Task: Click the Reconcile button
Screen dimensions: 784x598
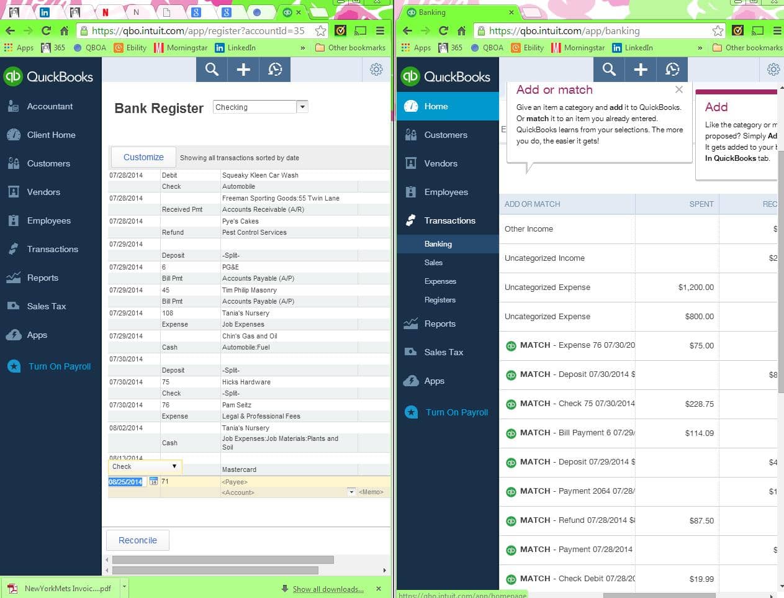Action: point(138,540)
